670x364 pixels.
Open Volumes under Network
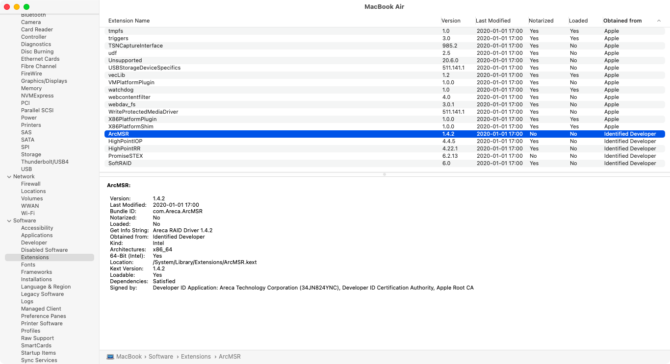[32, 198]
